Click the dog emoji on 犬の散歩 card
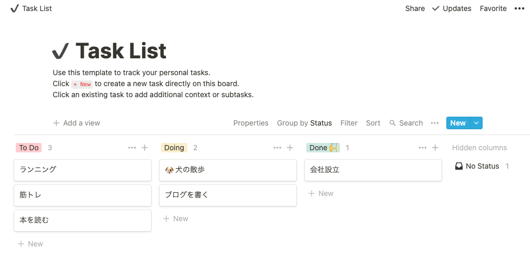The image size is (530, 279). coord(169,170)
